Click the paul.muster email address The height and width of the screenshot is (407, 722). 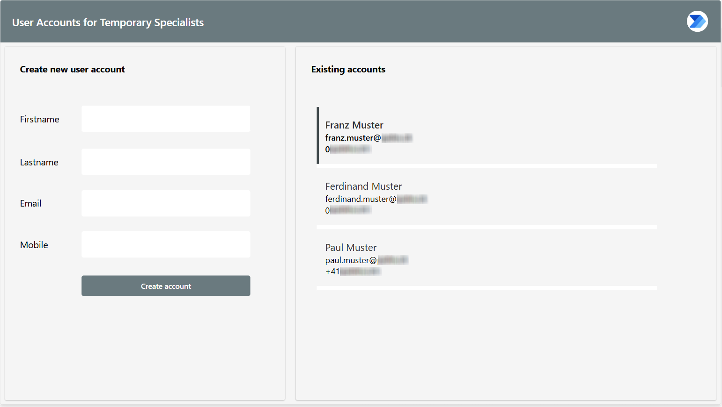click(366, 260)
